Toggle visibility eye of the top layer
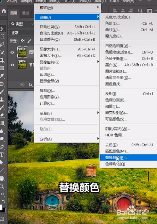 tap(13, 52)
